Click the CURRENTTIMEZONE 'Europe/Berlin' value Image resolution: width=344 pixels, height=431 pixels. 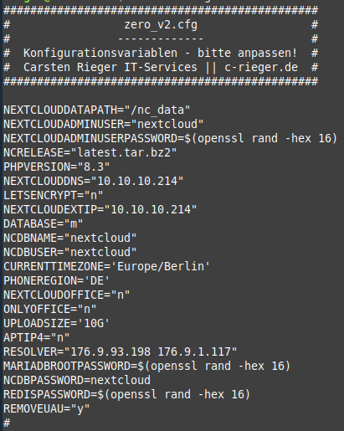pos(161,266)
